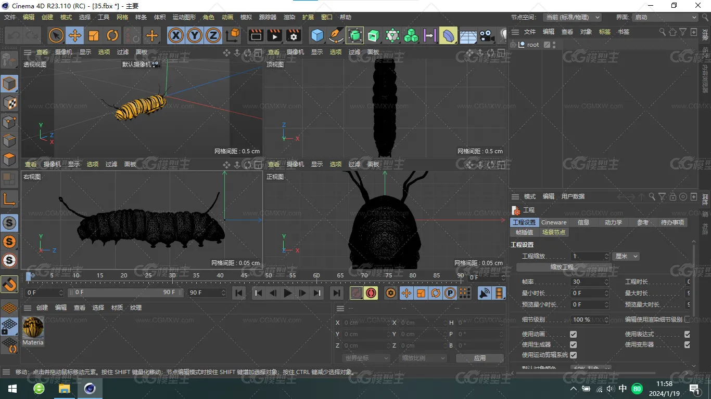The height and width of the screenshot is (399, 711).
Task: Play the animation forward
Action: click(x=287, y=294)
